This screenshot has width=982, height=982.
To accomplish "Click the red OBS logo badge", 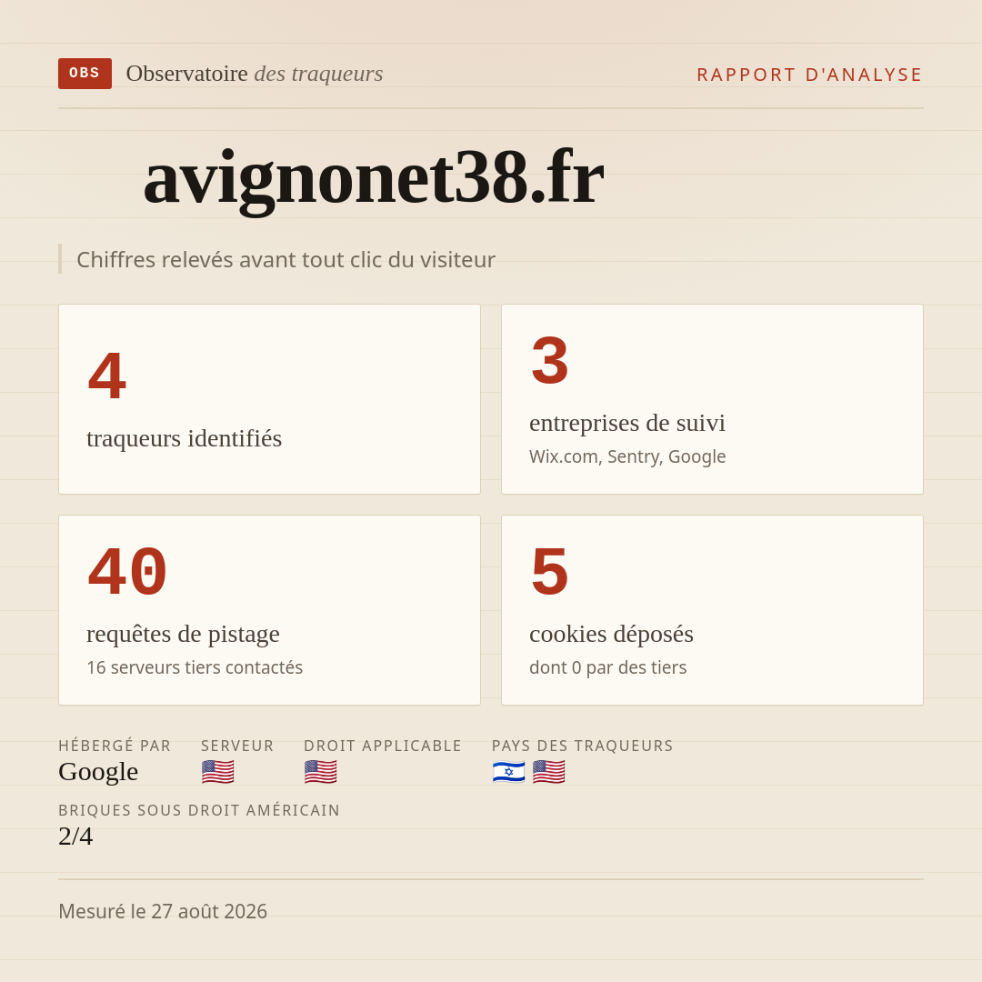I will pyautogui.click(x=85, y=74).
